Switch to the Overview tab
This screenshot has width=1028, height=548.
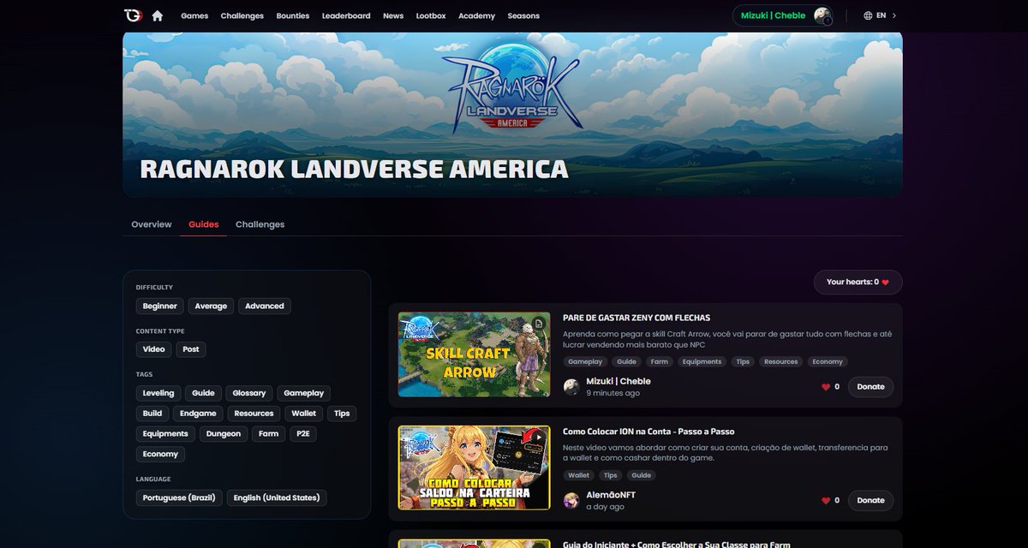click(152, 224)
